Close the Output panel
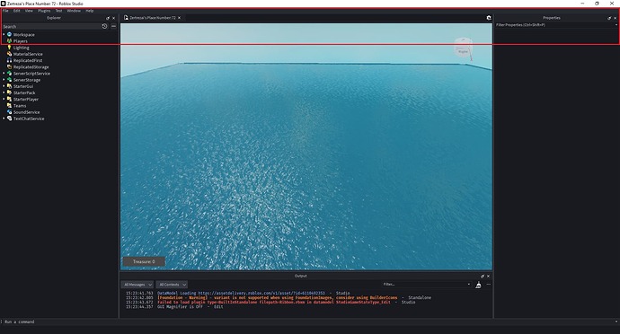This screenshot has height=334, width=620. [488, 277]
